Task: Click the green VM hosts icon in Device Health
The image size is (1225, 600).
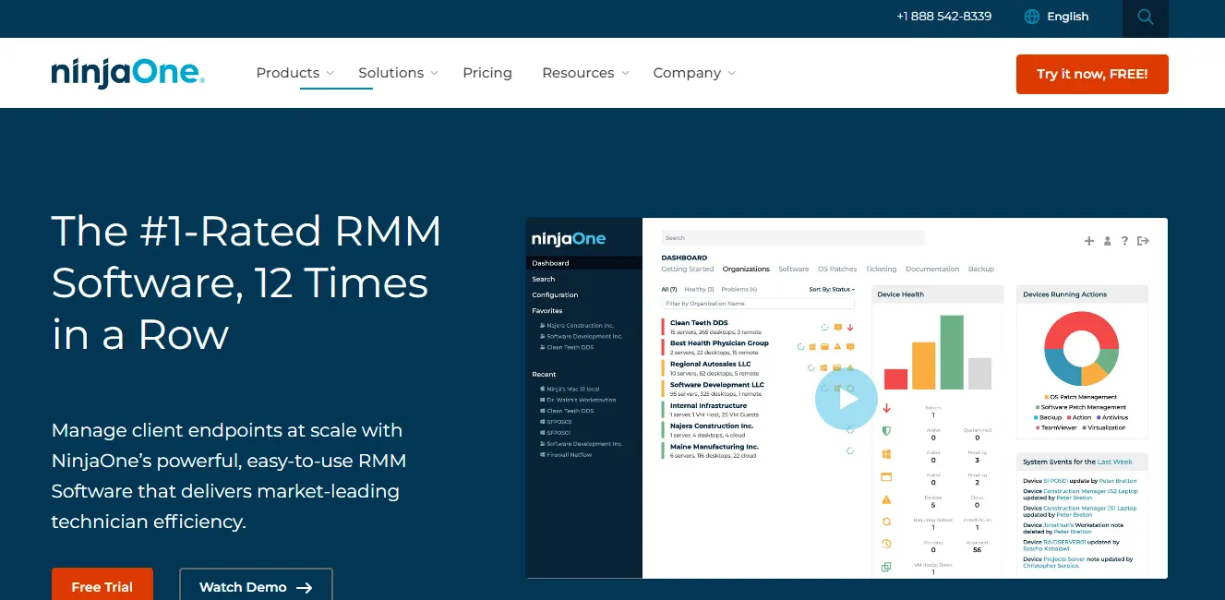Action: pos(886,568)
